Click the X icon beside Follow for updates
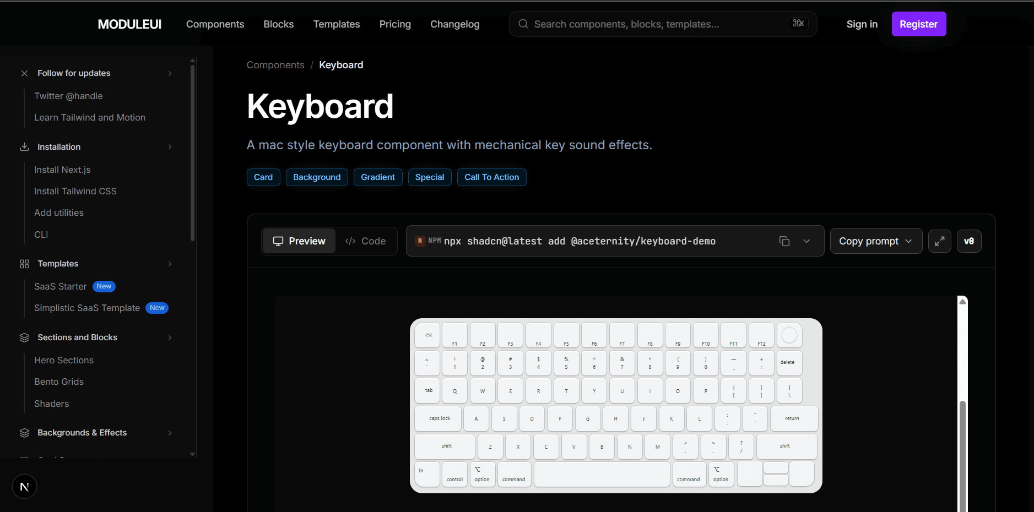 point(24,73)
